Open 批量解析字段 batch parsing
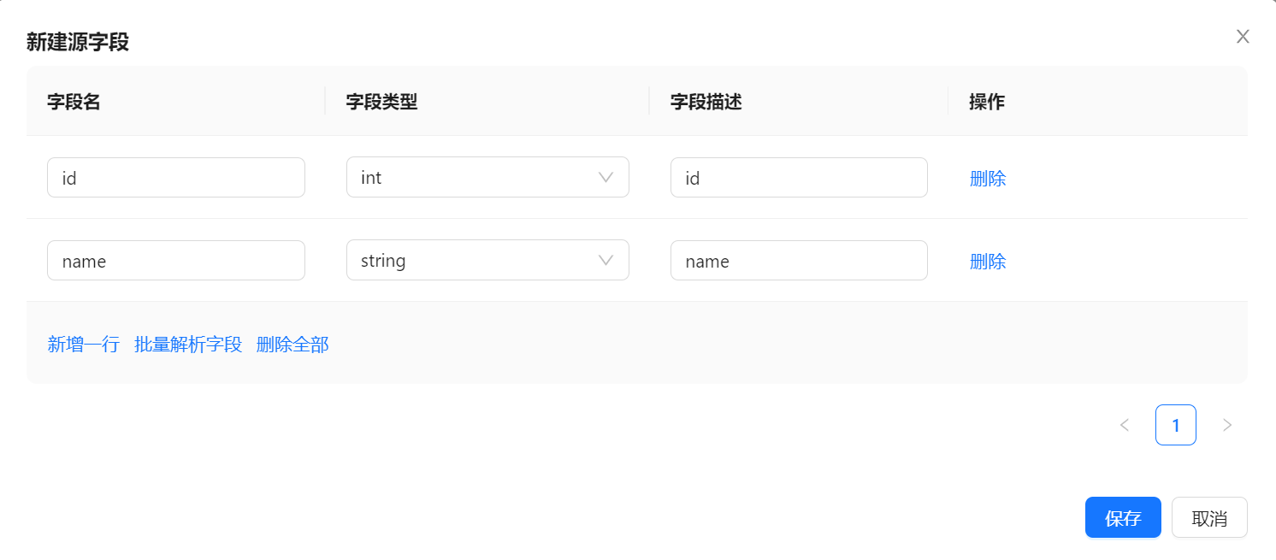1276x560 pixels. click(x=188, y=345)
